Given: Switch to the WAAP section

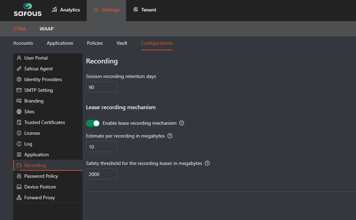Looking at the screenshot, I should (46, 29).
